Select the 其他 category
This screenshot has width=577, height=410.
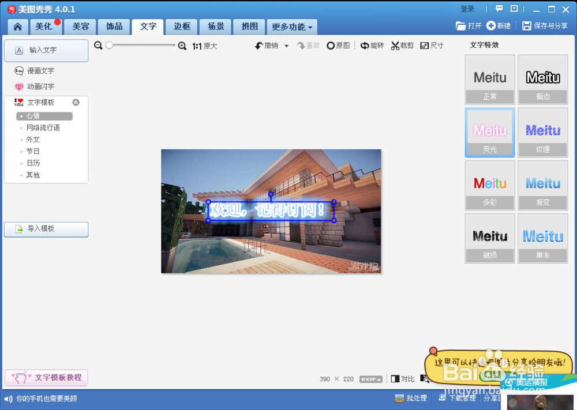click(x=33, y=175)
